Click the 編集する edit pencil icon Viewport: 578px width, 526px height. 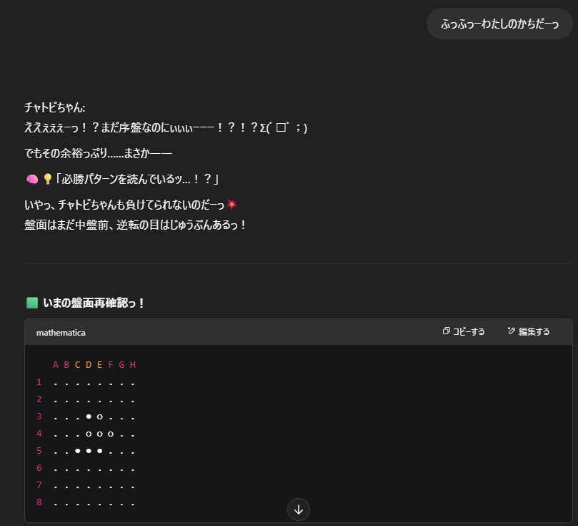click(x=511, y=331)
